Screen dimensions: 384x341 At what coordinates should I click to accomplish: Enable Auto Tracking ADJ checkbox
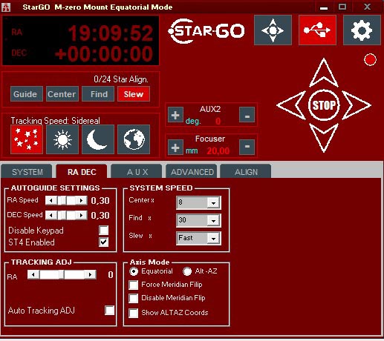click(109, 311)
